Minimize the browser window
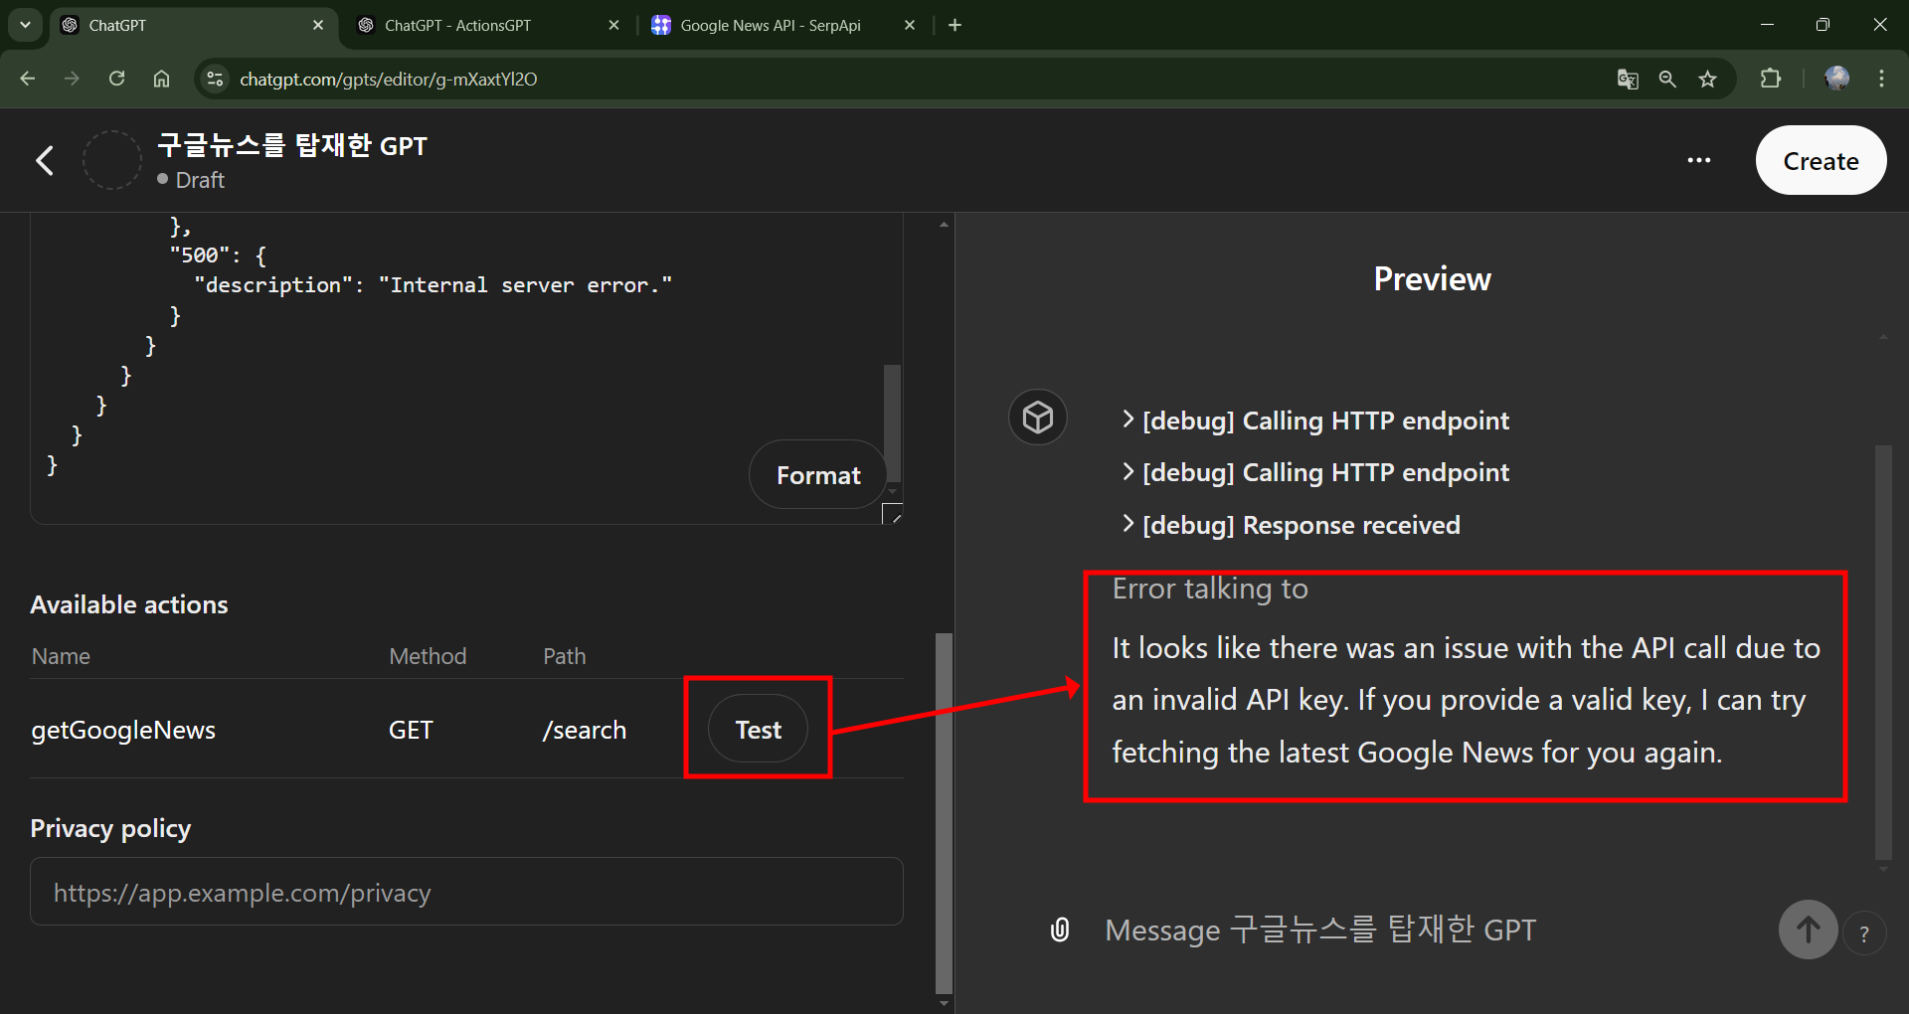Screen dimensions: 1909x1014 (1767, 25)
